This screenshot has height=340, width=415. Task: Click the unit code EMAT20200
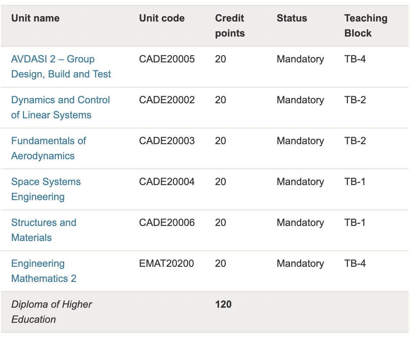[x=167, y=264]
